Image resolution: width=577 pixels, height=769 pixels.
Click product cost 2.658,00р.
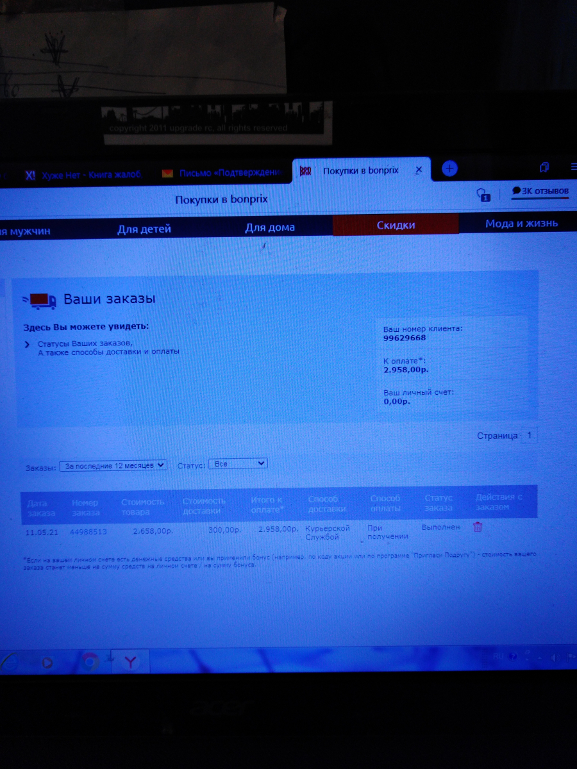coord(153,531)
